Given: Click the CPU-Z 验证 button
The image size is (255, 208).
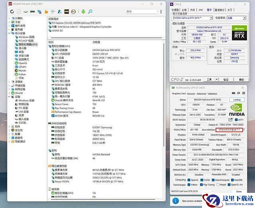Looking at the screenshot, I should 226,80.
